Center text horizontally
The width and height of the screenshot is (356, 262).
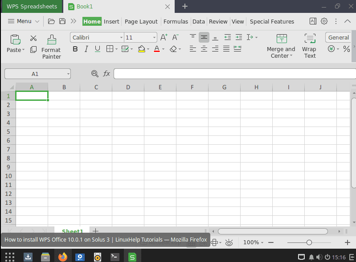coord(204,49)
